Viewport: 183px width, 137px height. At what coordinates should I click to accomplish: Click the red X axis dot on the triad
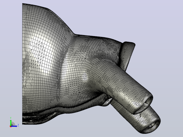click(11, 126)
